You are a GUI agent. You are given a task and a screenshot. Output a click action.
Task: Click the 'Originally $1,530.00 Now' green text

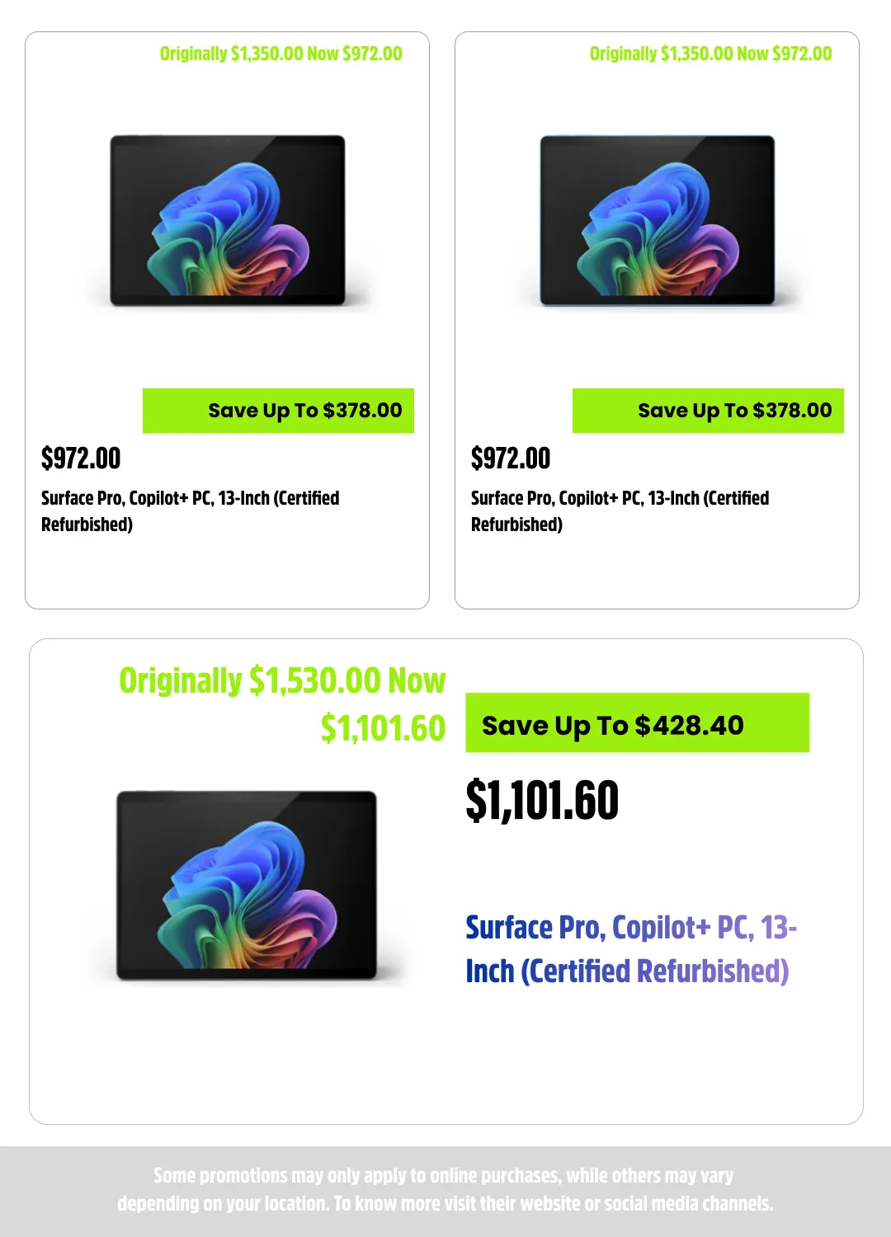[x=282, y=681]
